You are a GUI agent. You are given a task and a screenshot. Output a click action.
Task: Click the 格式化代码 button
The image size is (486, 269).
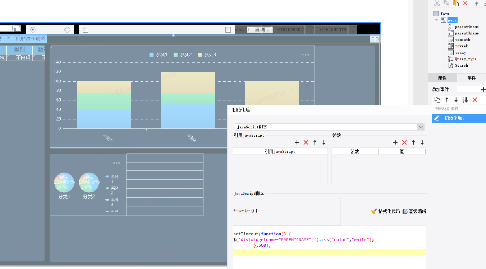click(385, 211)
